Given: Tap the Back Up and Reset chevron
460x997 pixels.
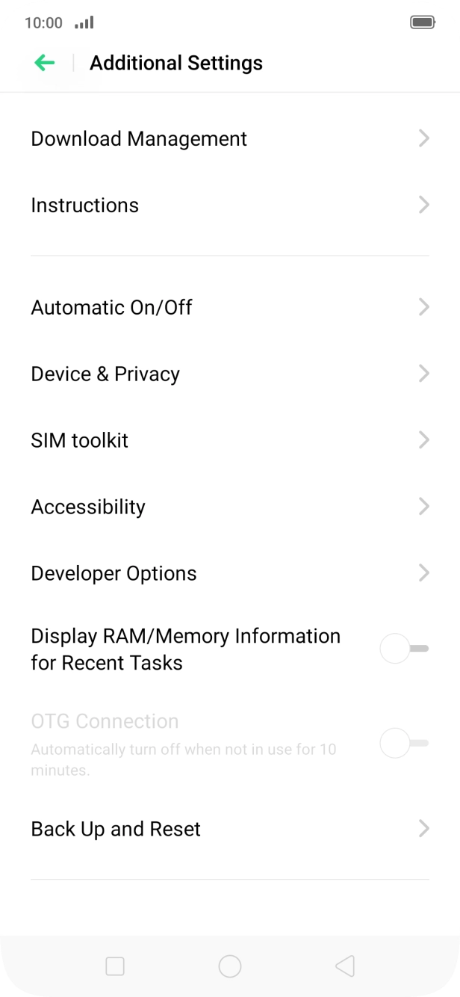Looking at the screenshot, I should [423, 829].
